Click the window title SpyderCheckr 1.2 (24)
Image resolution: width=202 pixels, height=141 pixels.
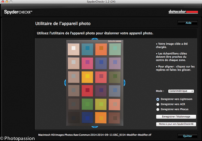tap(101, 2)
